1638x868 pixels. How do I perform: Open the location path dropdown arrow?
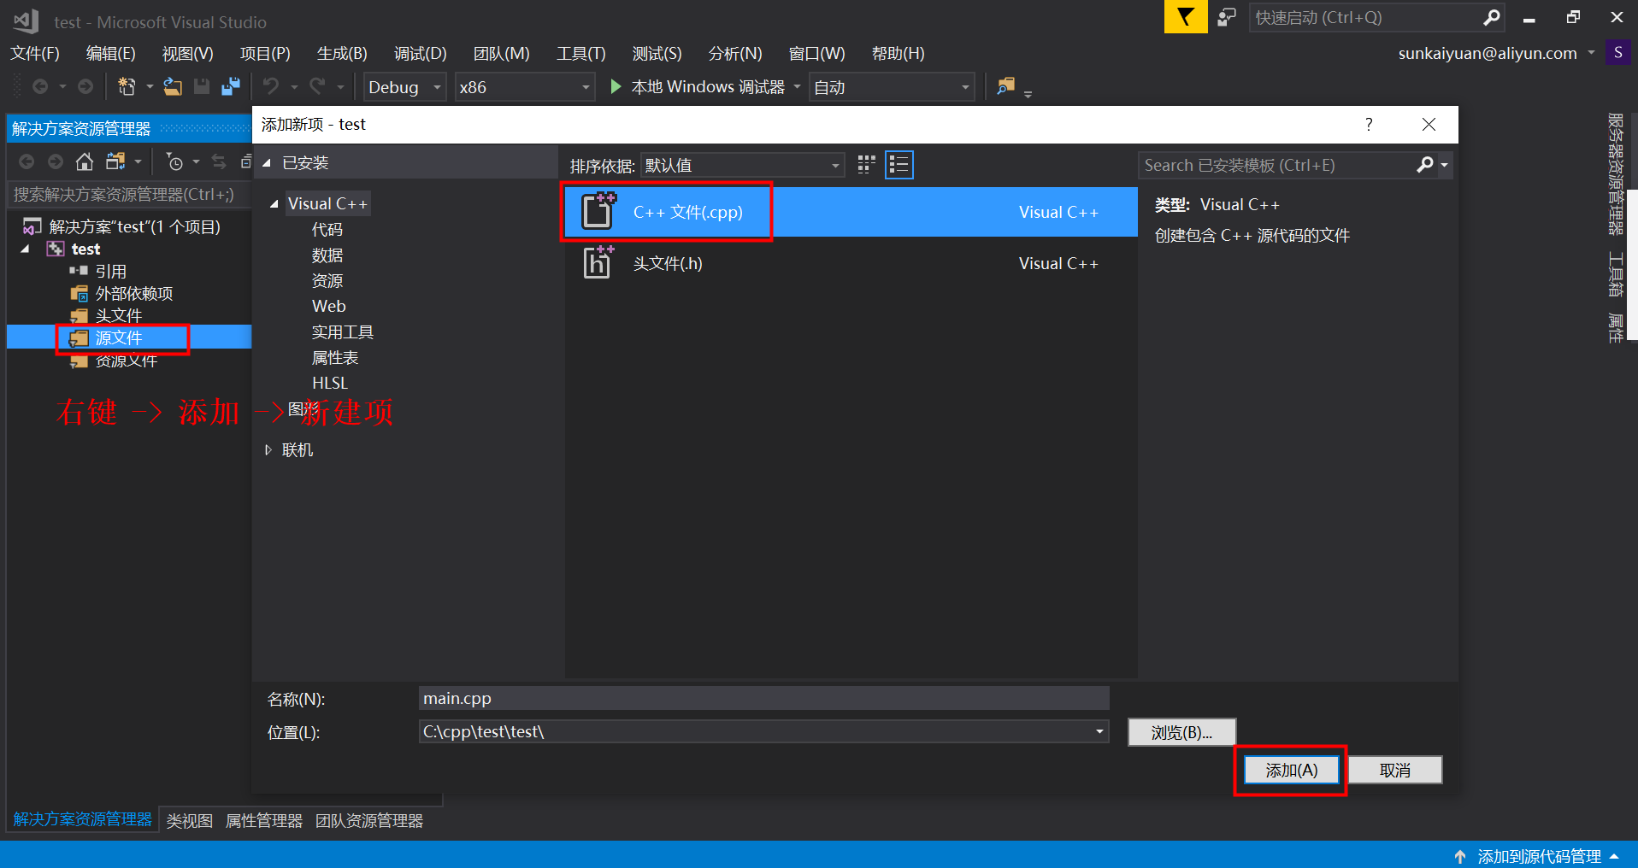1099,731
